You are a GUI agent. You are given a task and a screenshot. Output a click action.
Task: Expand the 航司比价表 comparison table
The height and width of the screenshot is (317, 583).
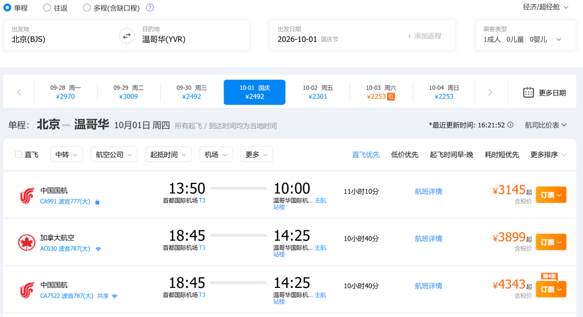(x=546, y=125)
